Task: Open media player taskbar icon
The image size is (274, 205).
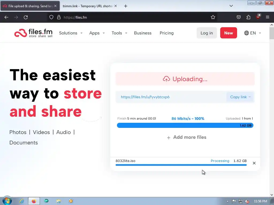Action: pyautogui.click(x=71, y=201)
